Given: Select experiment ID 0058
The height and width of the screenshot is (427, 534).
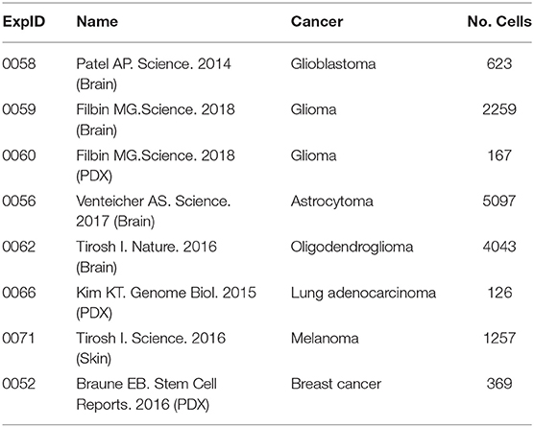Looking at the screenshot, I should coord(19,63).
